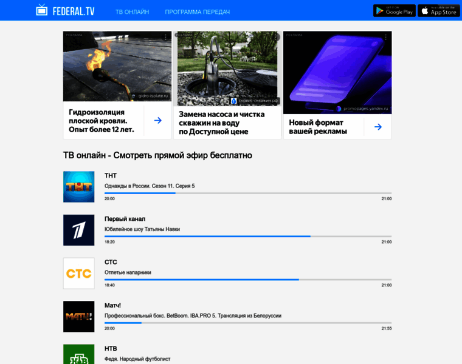Open the ТНТ channel logo

click(78, 187)
